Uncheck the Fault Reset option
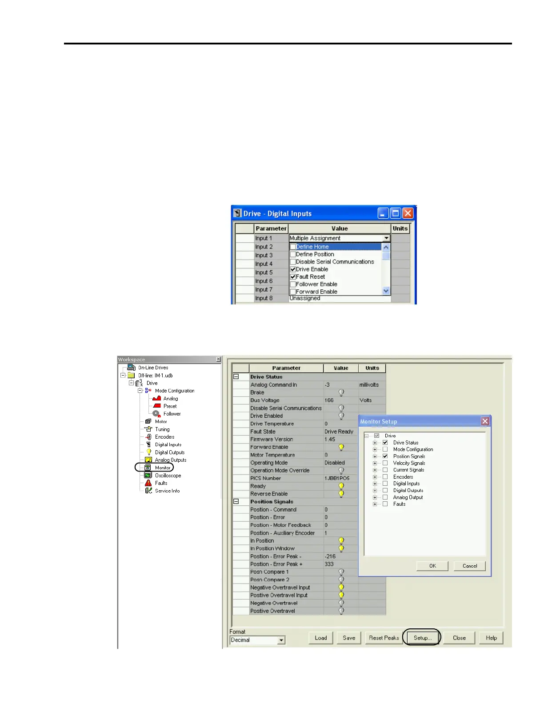The width and height of the screenshot is (544, 704). [293, 276]
